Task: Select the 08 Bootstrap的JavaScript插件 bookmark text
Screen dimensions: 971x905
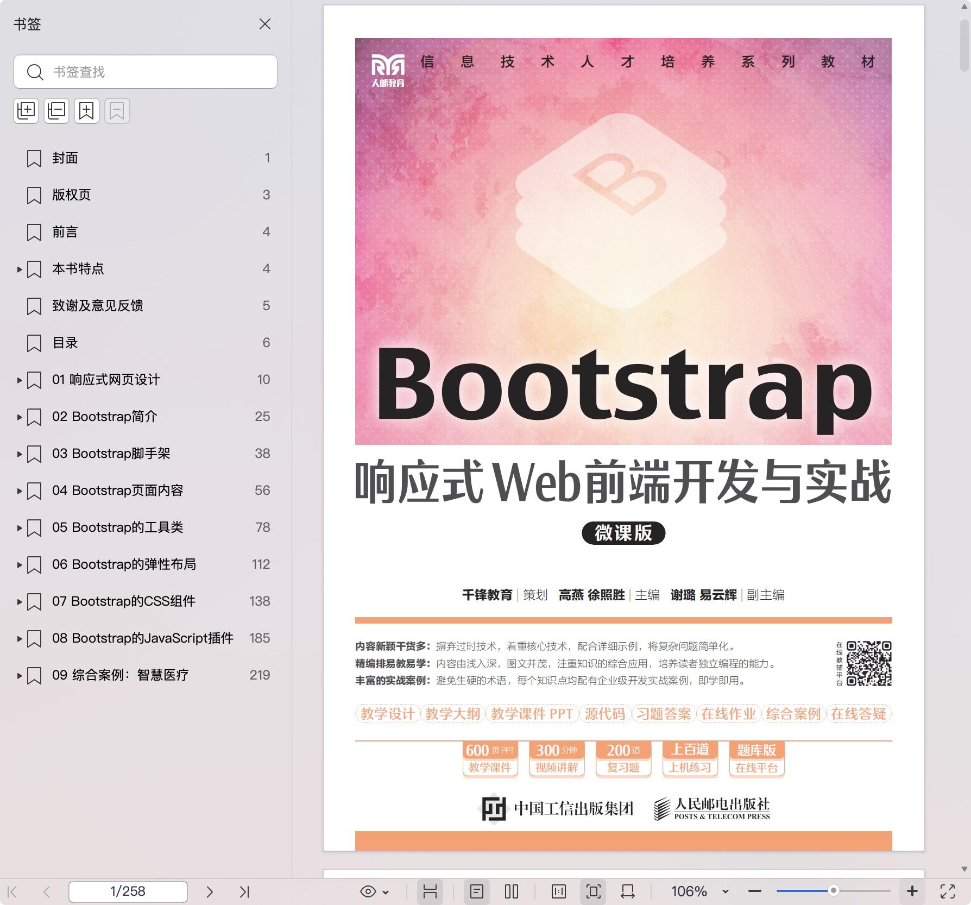Action: (143, 638)
